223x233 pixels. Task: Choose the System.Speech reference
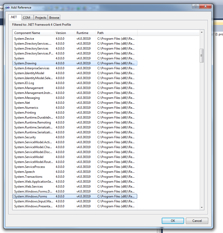coord(24,172)
